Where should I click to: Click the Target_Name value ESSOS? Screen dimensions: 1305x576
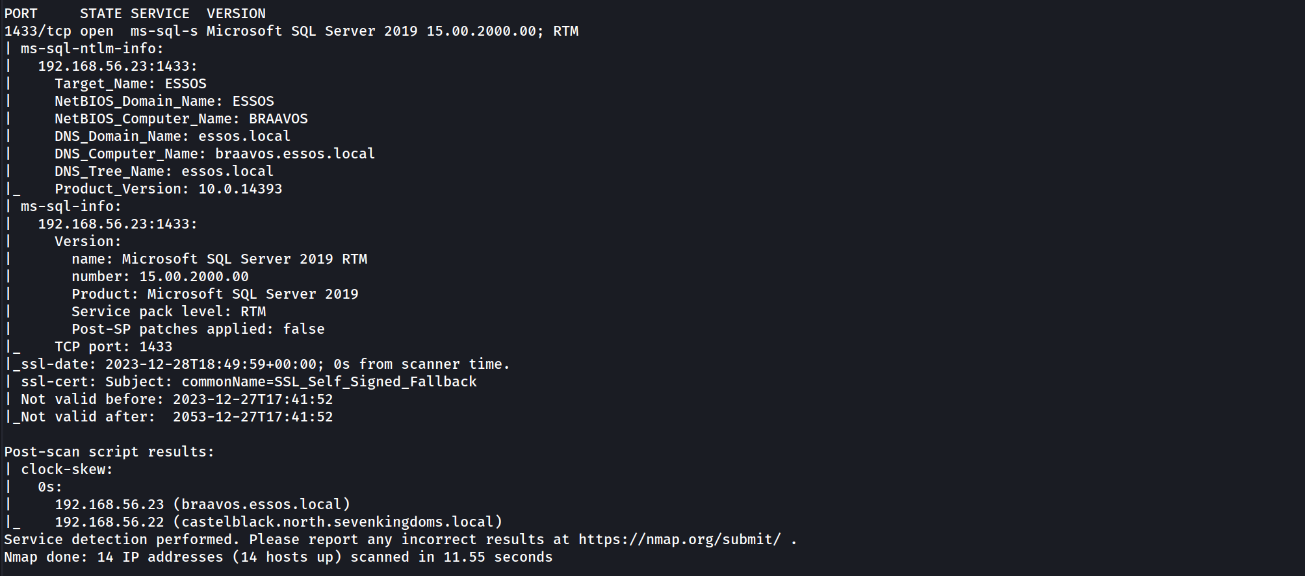(185, 84)
